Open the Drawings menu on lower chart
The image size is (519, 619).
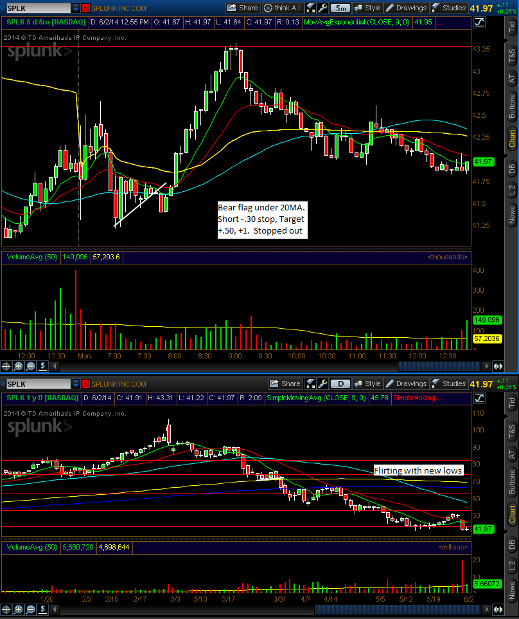407,383
